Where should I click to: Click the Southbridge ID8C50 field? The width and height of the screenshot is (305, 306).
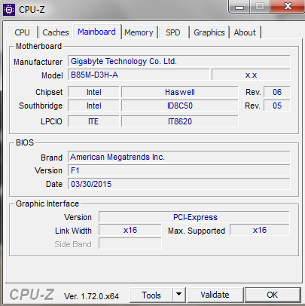[180, 106]
